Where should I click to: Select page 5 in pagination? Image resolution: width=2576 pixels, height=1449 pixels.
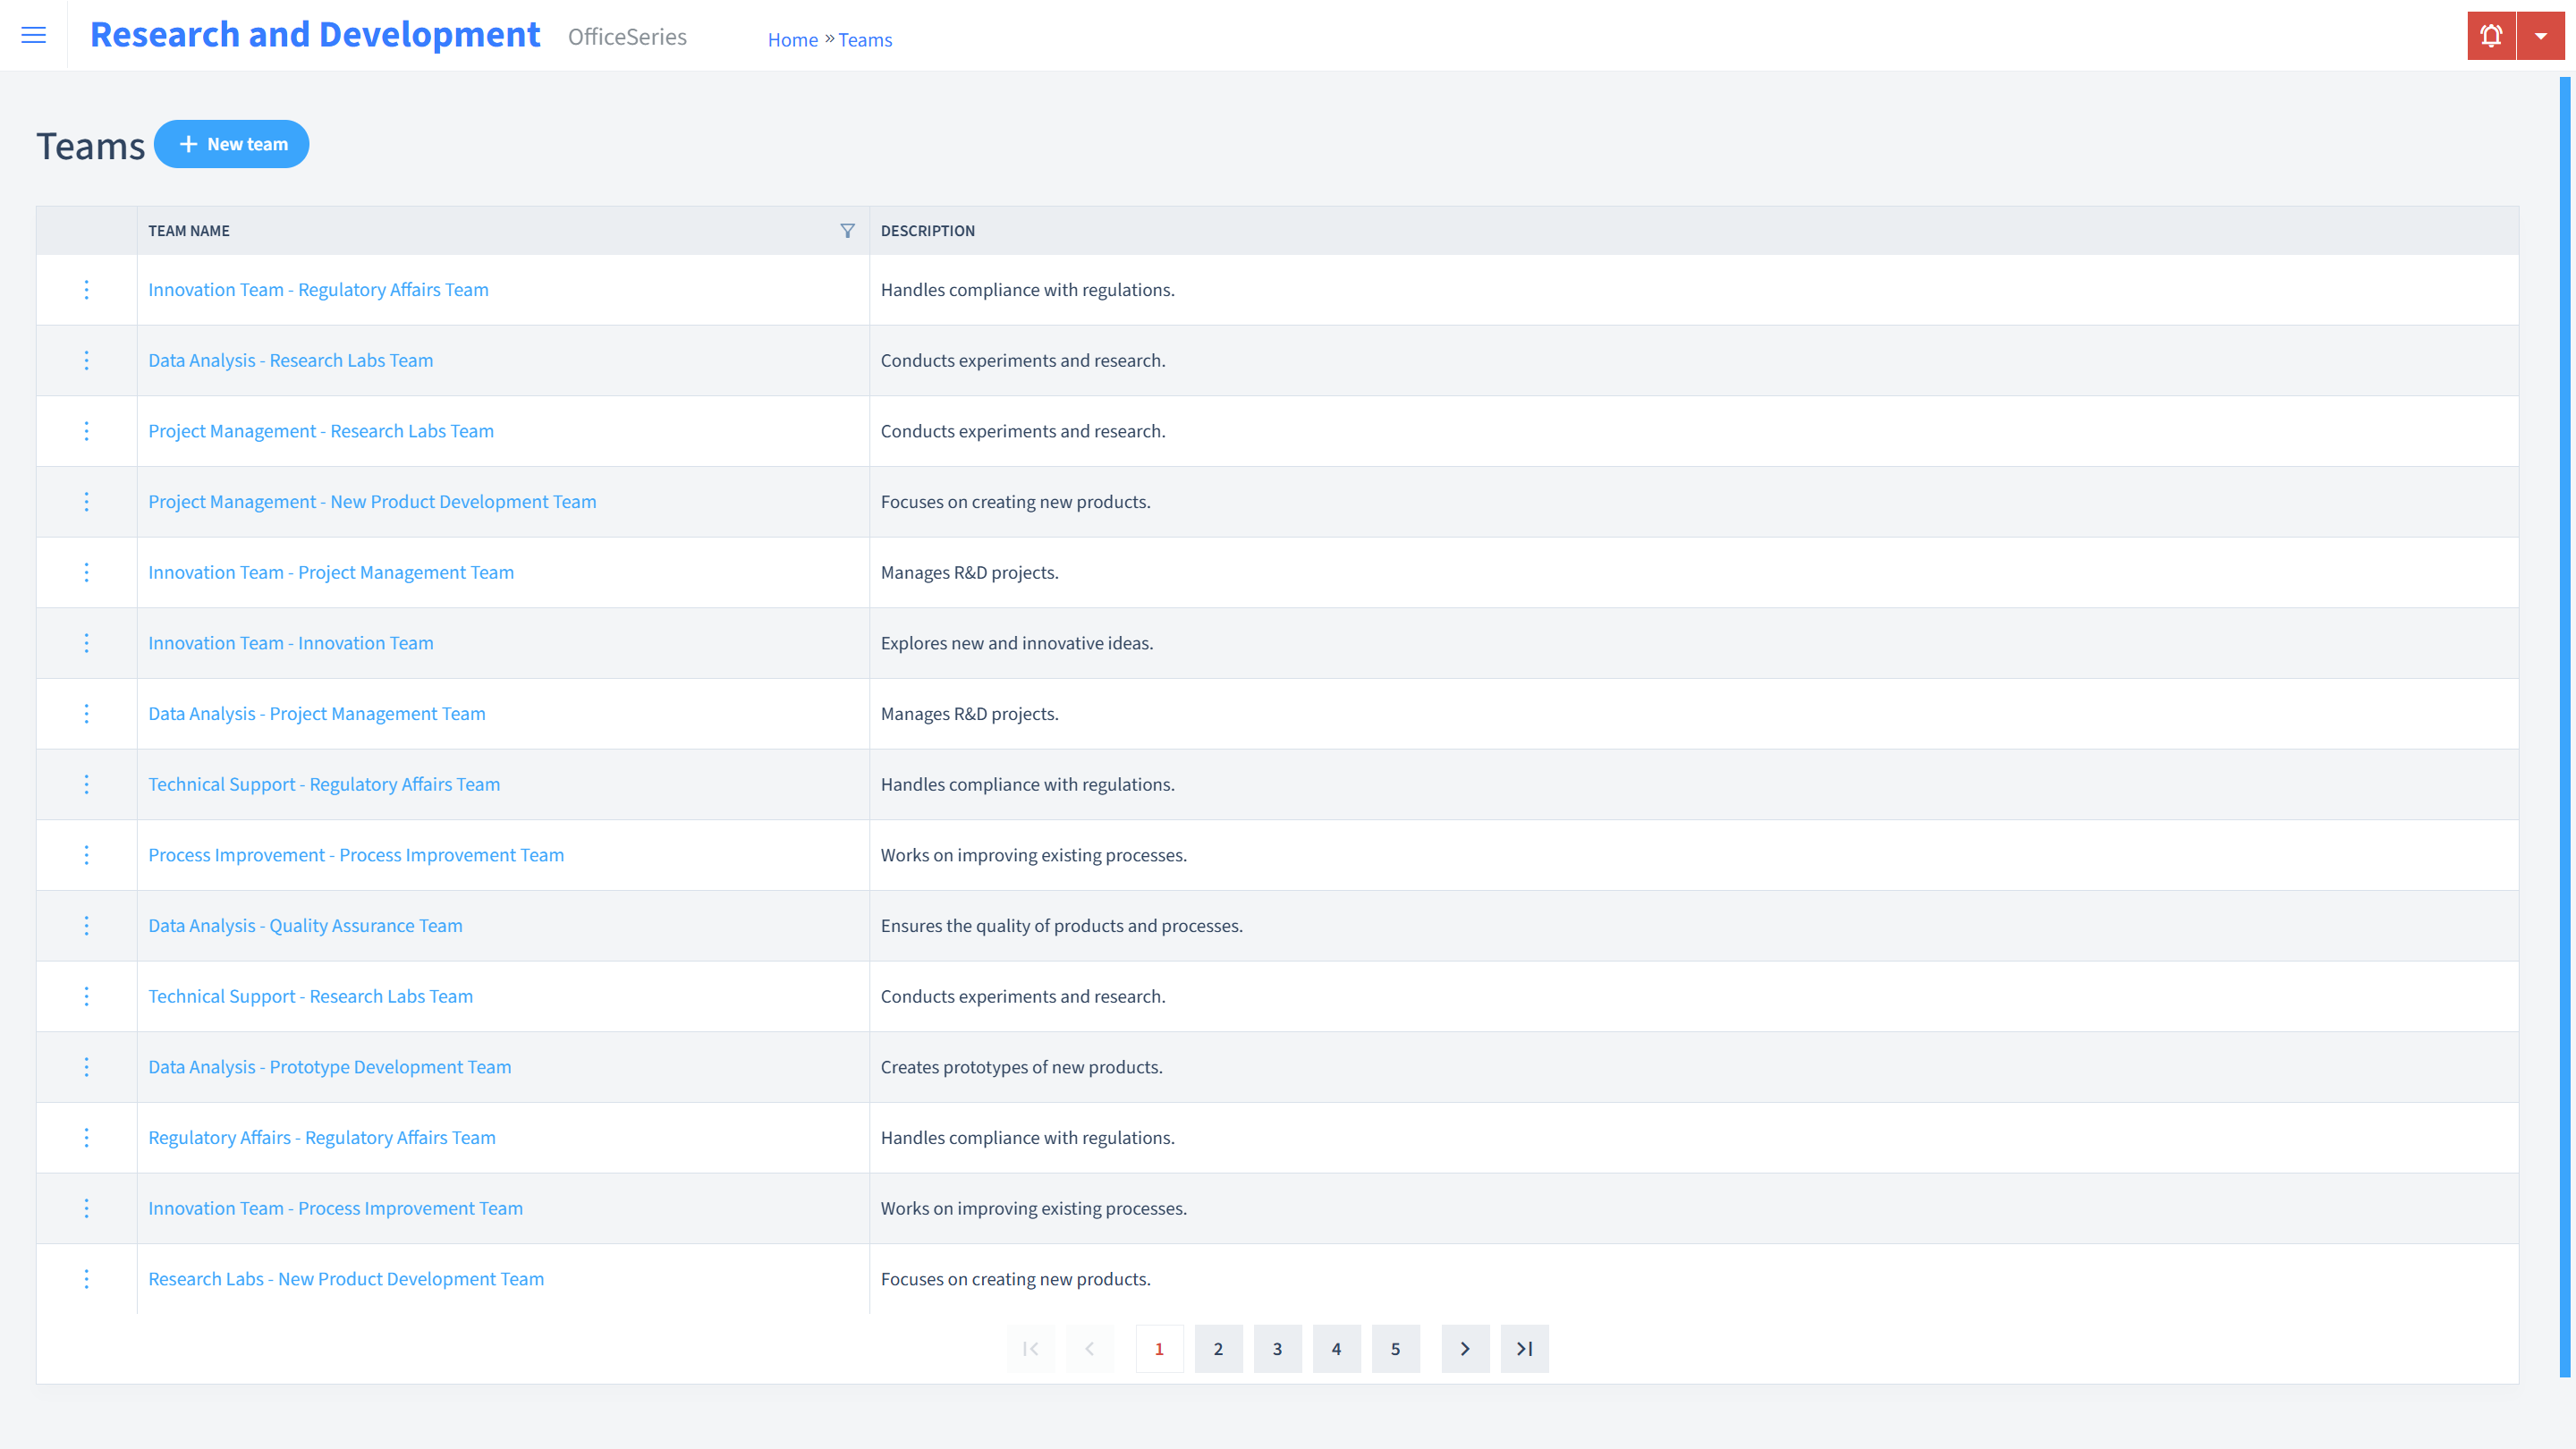(1396, 1348)
